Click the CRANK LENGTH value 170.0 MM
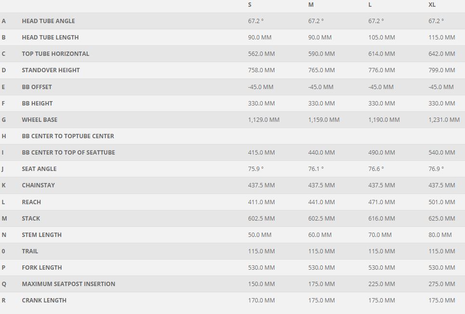465x314 pixels. click(261, 301)
